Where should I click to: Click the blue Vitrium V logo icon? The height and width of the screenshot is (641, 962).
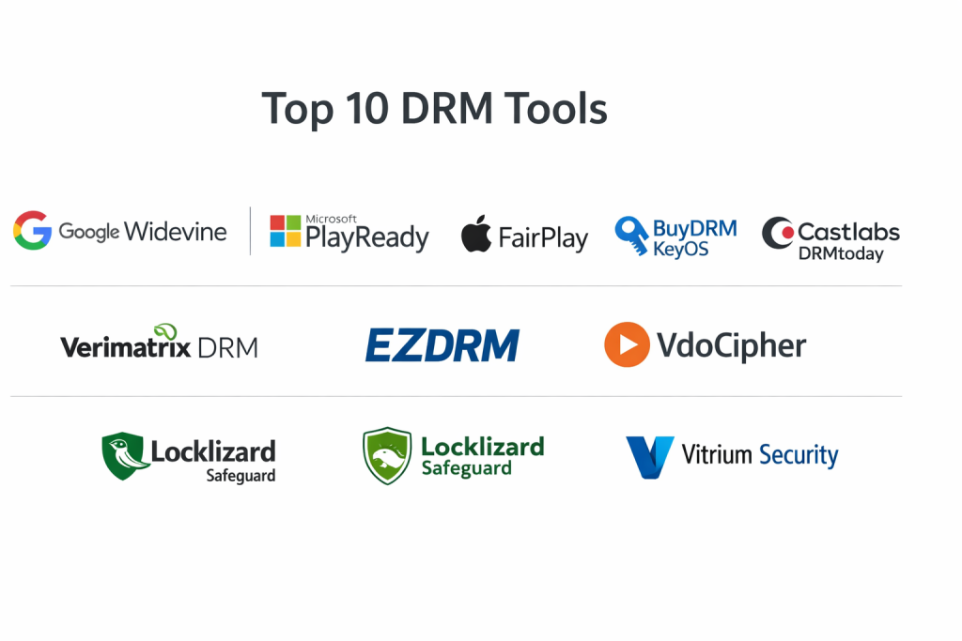[x=650, y=457]
